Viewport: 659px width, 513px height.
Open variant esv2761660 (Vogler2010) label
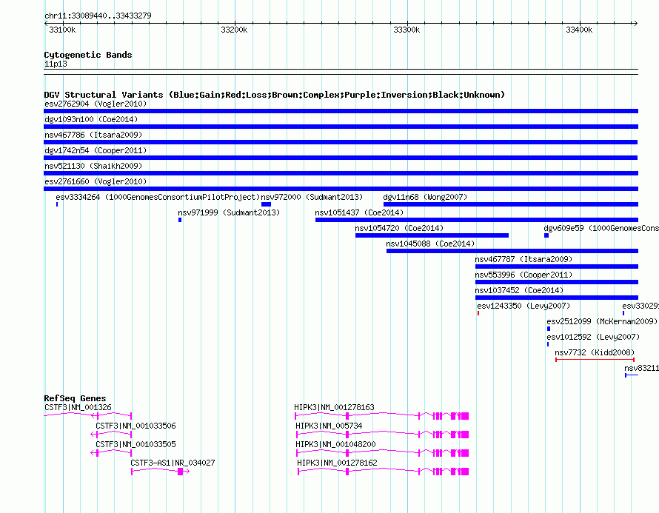point(96,181)
